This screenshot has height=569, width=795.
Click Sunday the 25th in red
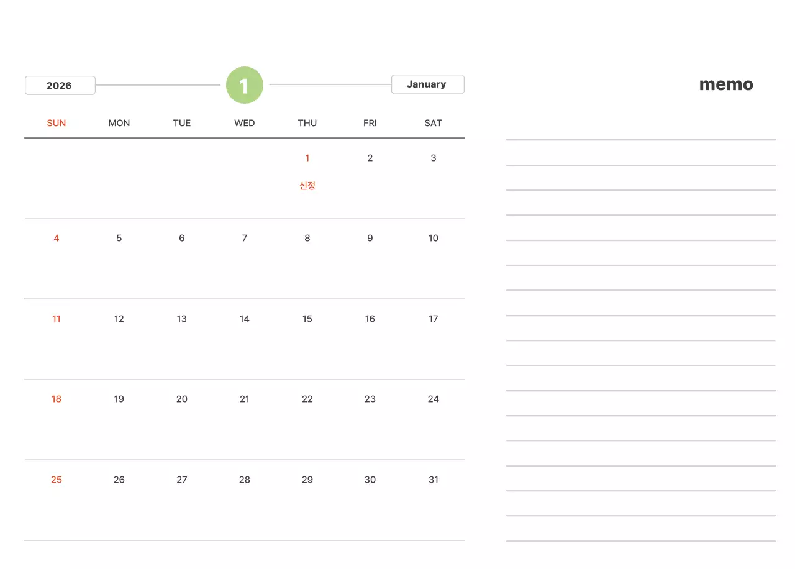(x=57, y=480)
